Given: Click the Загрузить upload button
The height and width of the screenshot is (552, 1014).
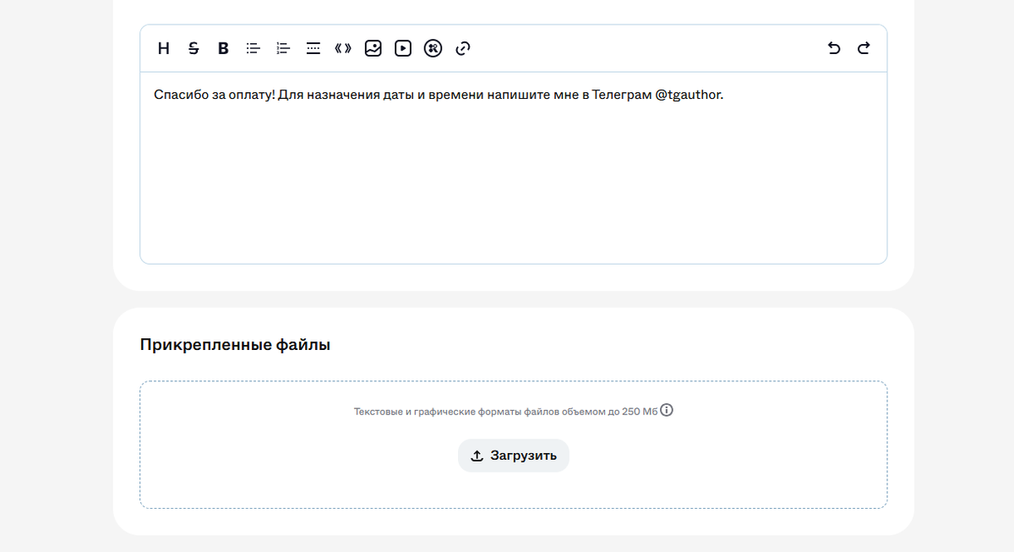Looking at the screenshot, I should [x=514, y=456].
